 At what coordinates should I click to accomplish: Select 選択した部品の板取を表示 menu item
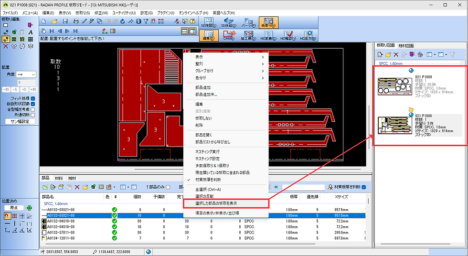click(x=226, y=203)
